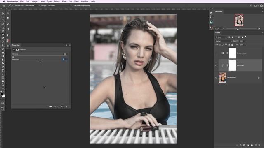Click Add layer mask icon in Layers

click(x=245, y=145)
